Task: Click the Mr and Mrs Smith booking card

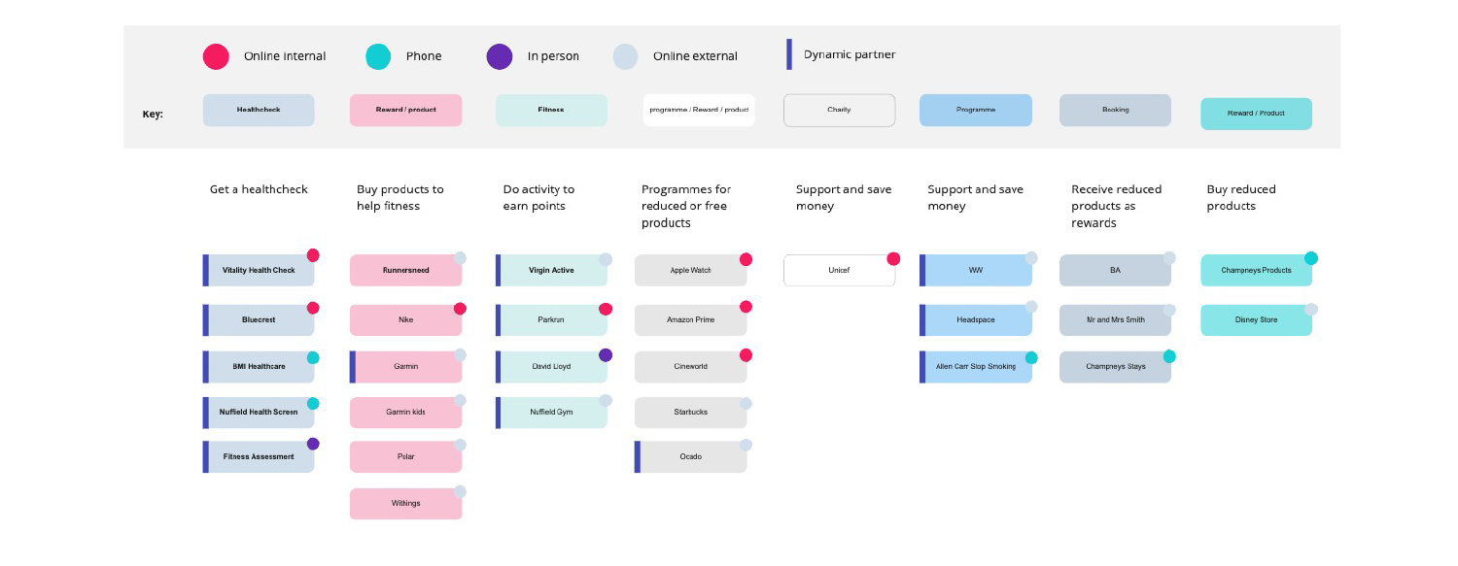Action: (1115, 319)
